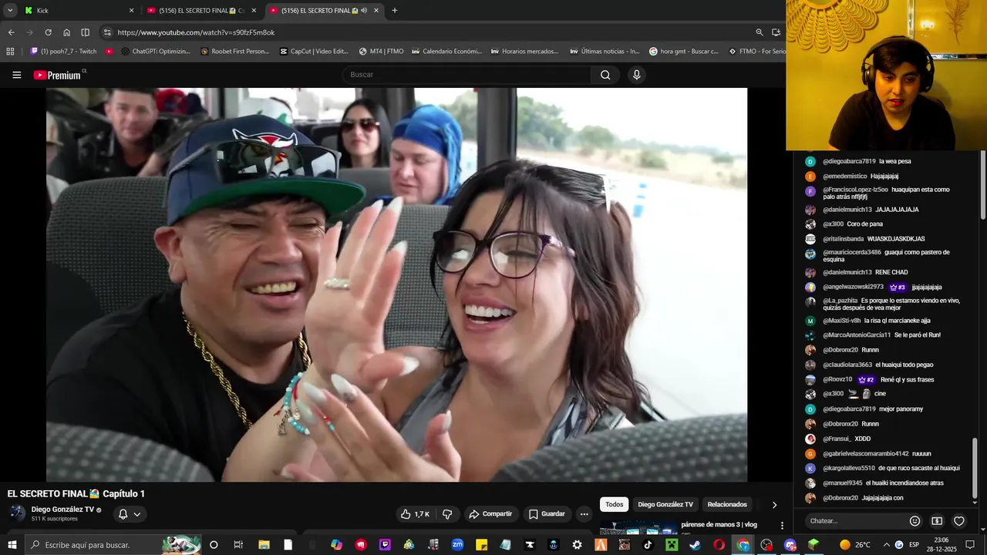This screenshot has height=555, width=987.
Task: Open Diego González TV channel avatar
Action: pos(17,513)
